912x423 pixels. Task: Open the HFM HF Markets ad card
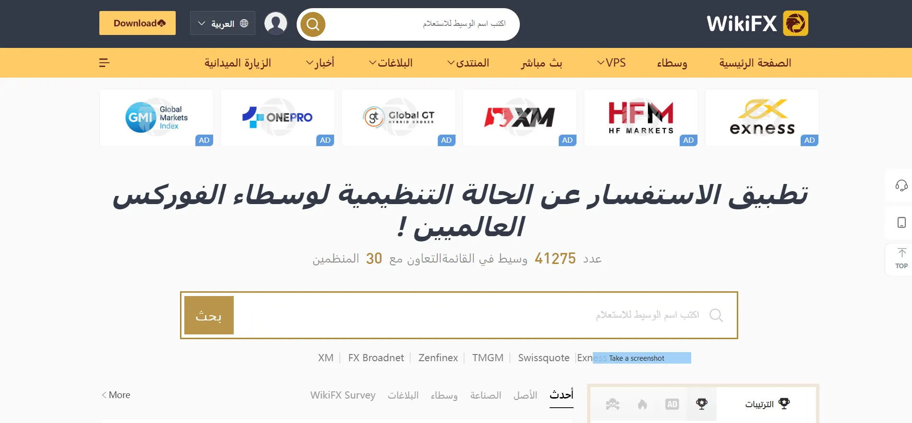pos(641,117)
